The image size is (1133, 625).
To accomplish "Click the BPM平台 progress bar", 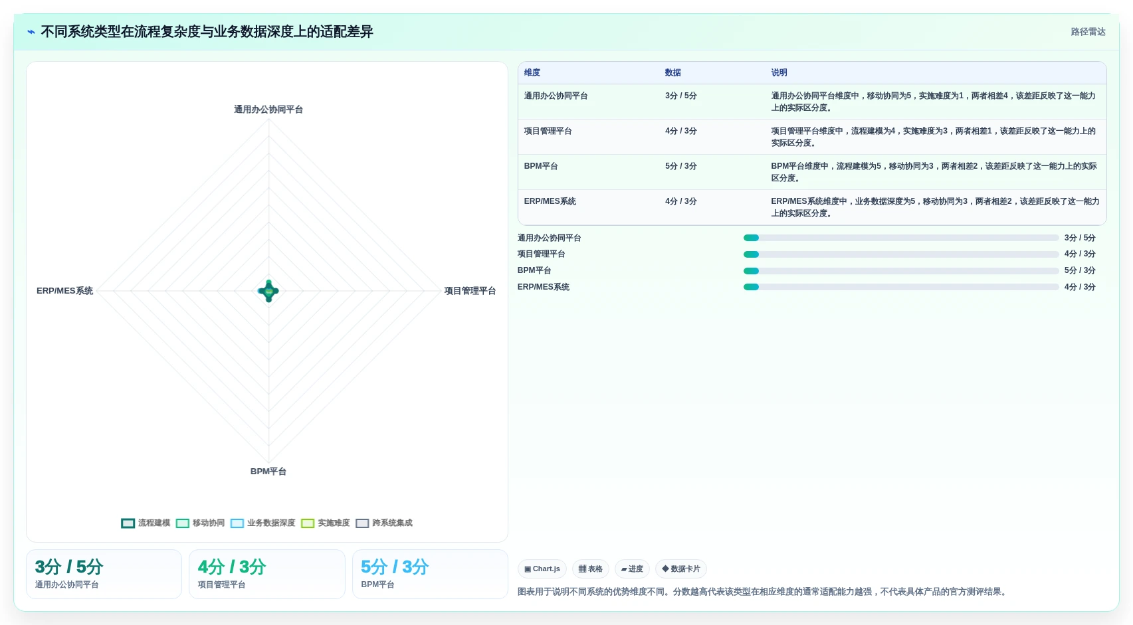I will (901, 271).
